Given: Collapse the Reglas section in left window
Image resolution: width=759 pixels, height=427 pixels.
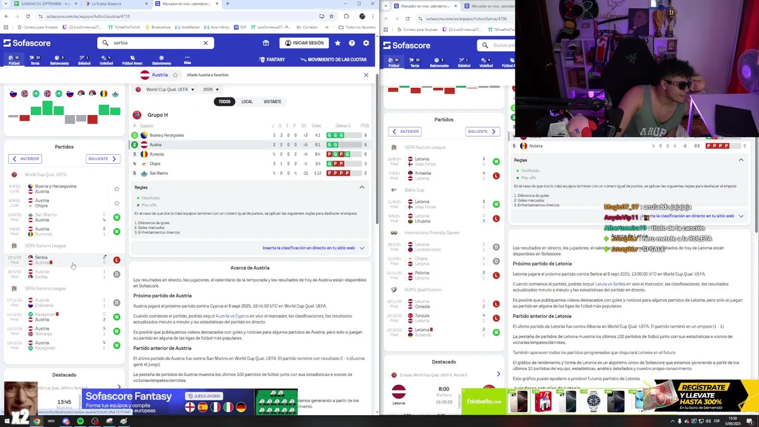Looking at the screenshot, I should [x=362, y=187].
